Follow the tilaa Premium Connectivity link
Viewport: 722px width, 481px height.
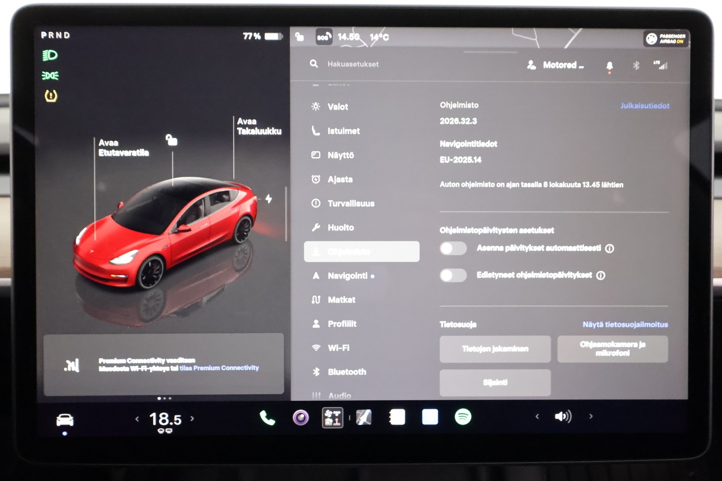(219, 368)
